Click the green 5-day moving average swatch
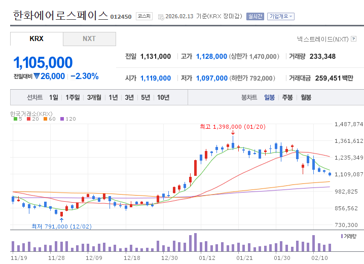 [16, 119]
